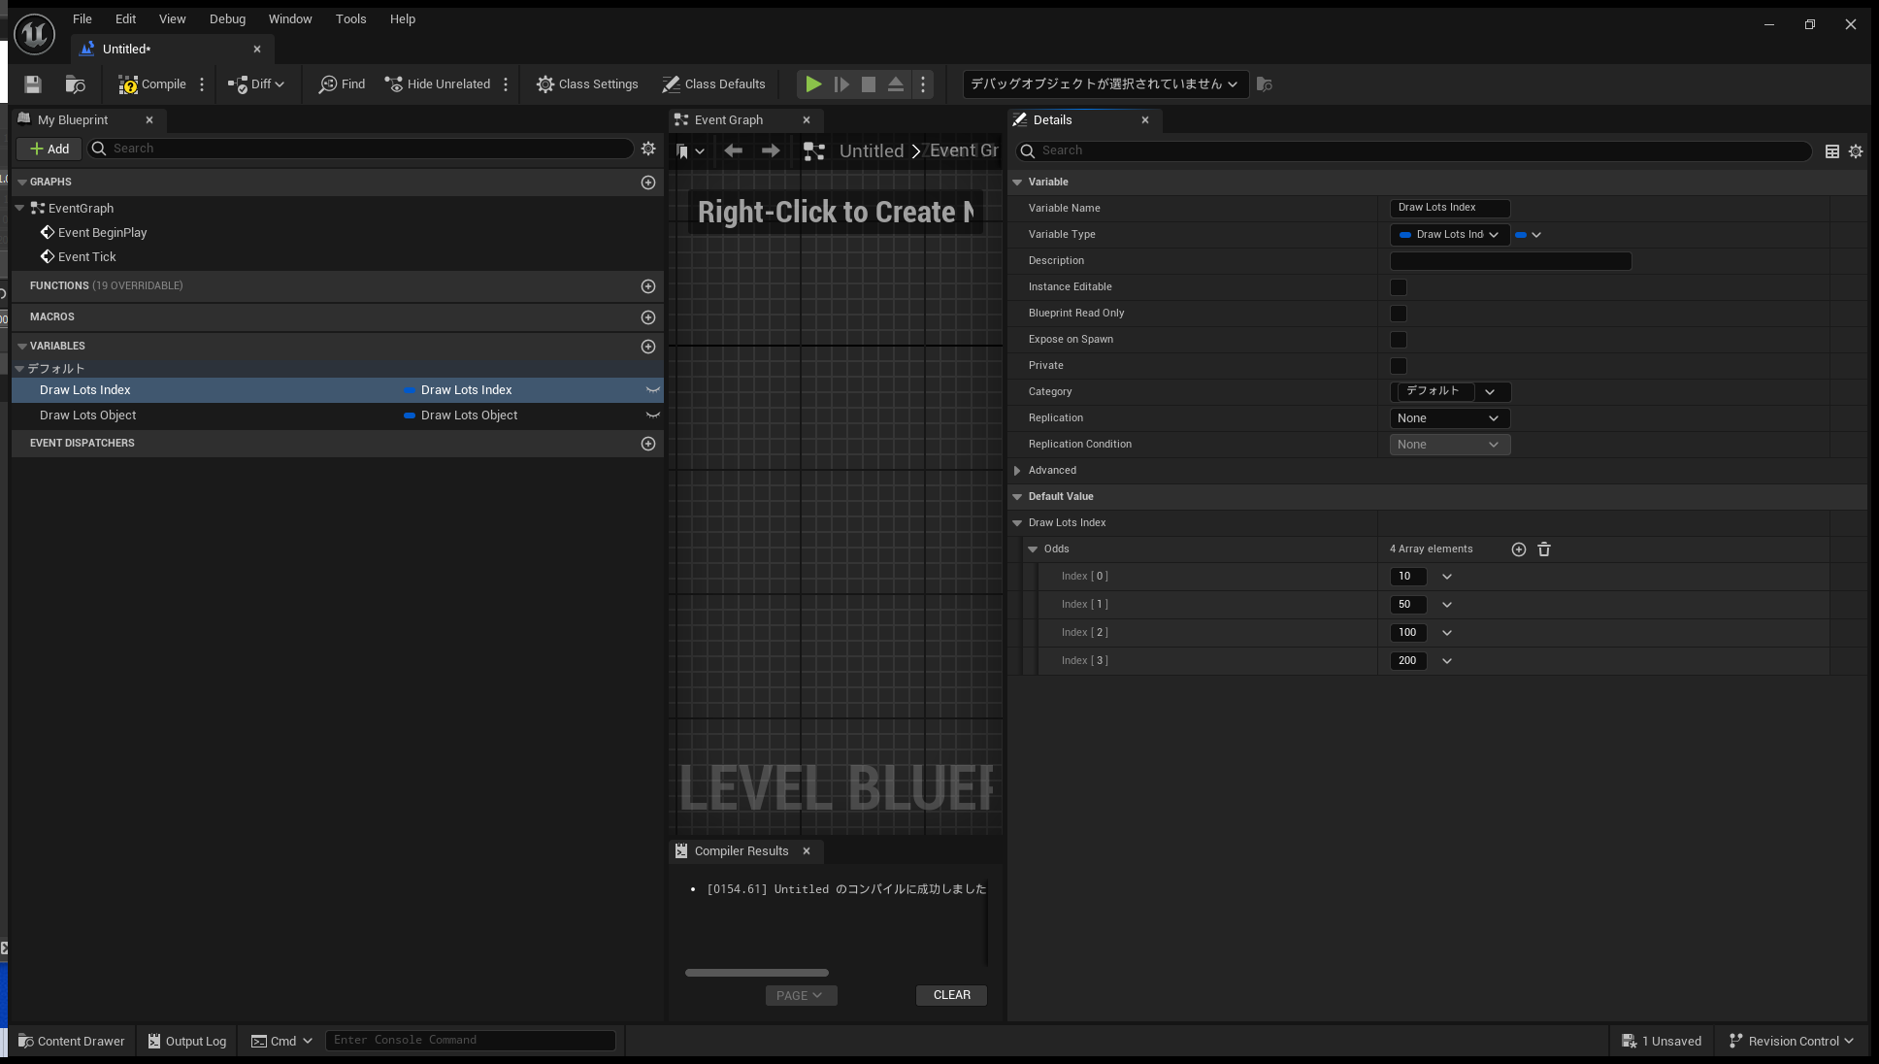Expand the Advanced section
Viewport: 1879px width, 1064px height.
1017,471
